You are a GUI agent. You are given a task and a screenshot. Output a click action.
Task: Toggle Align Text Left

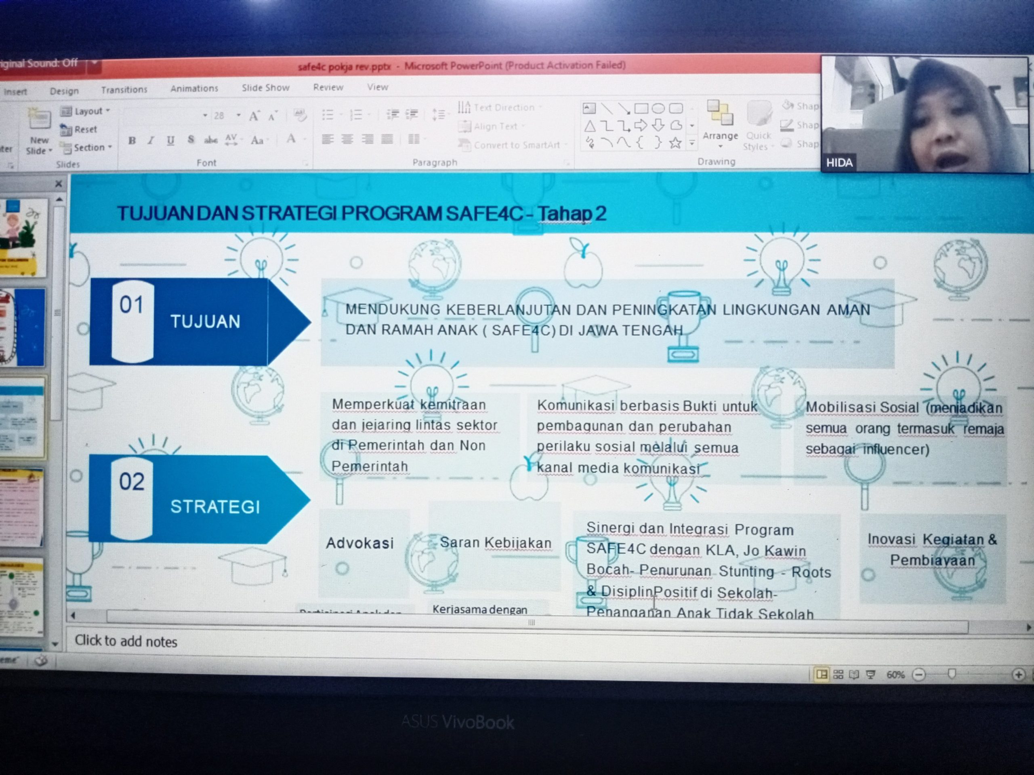coord(328,139)
